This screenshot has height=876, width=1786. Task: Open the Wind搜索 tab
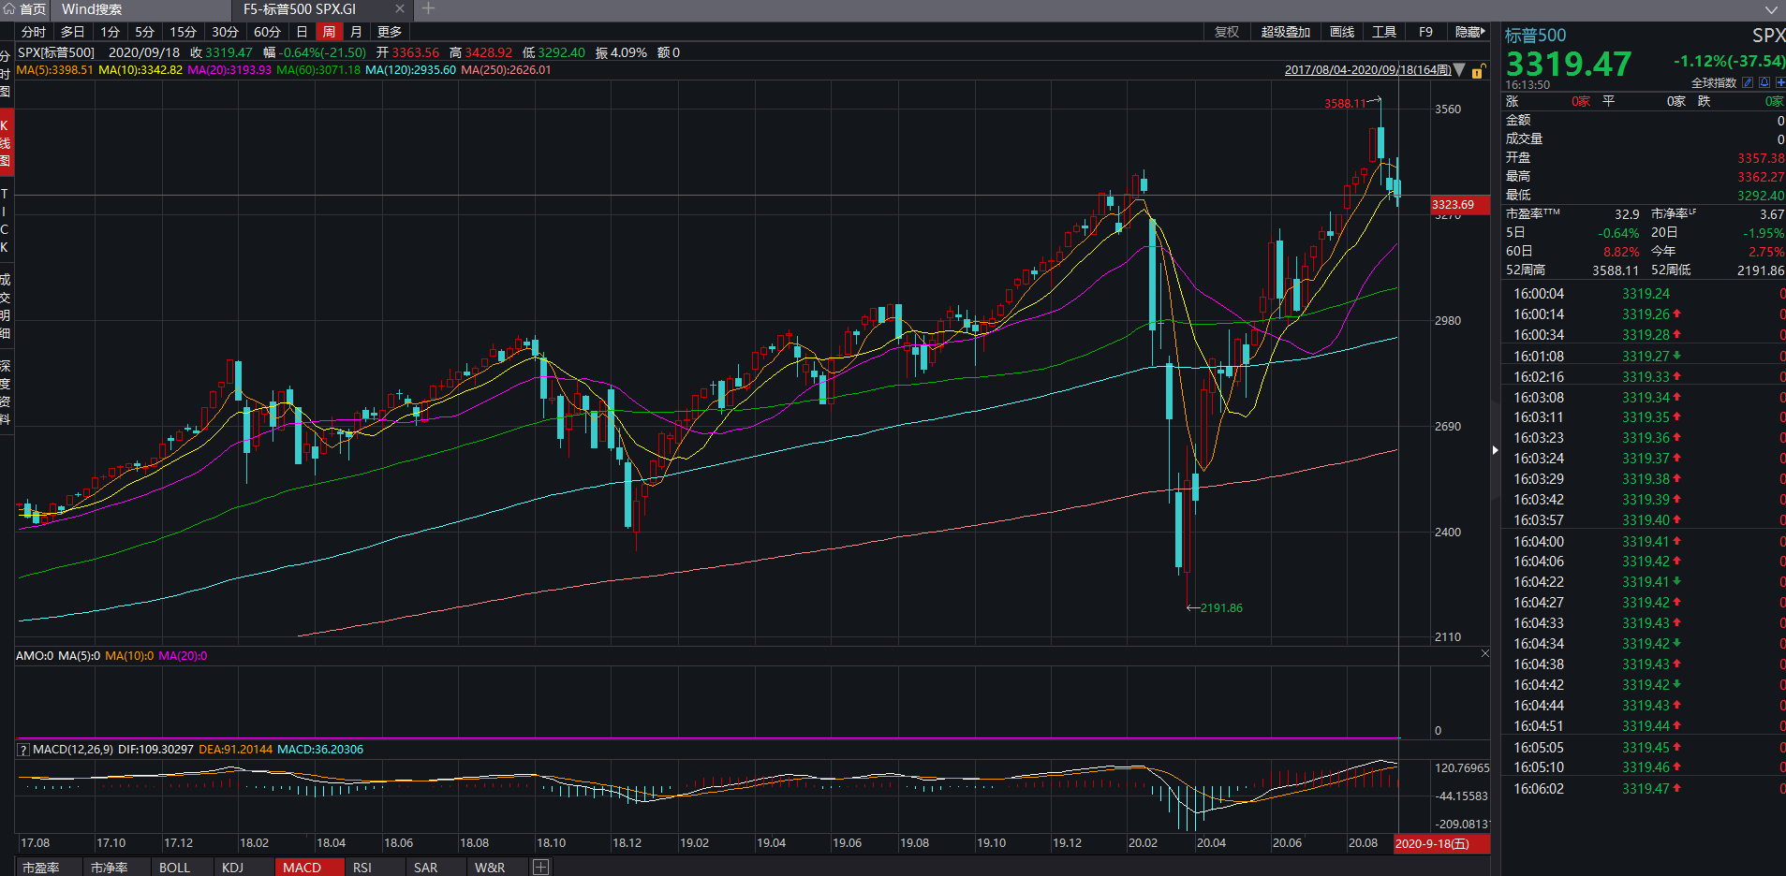pyautogui.click(x=92, y=9)
